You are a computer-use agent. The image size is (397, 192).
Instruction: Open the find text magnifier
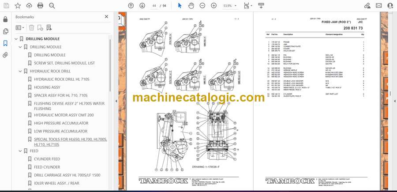(52, 6)
